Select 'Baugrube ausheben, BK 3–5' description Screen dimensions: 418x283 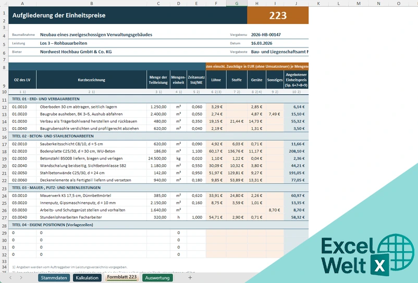coord(91,114)
